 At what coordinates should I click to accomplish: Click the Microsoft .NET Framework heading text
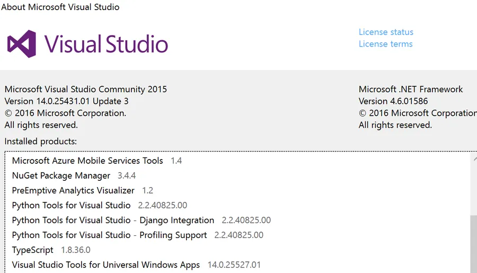point(410,89)
